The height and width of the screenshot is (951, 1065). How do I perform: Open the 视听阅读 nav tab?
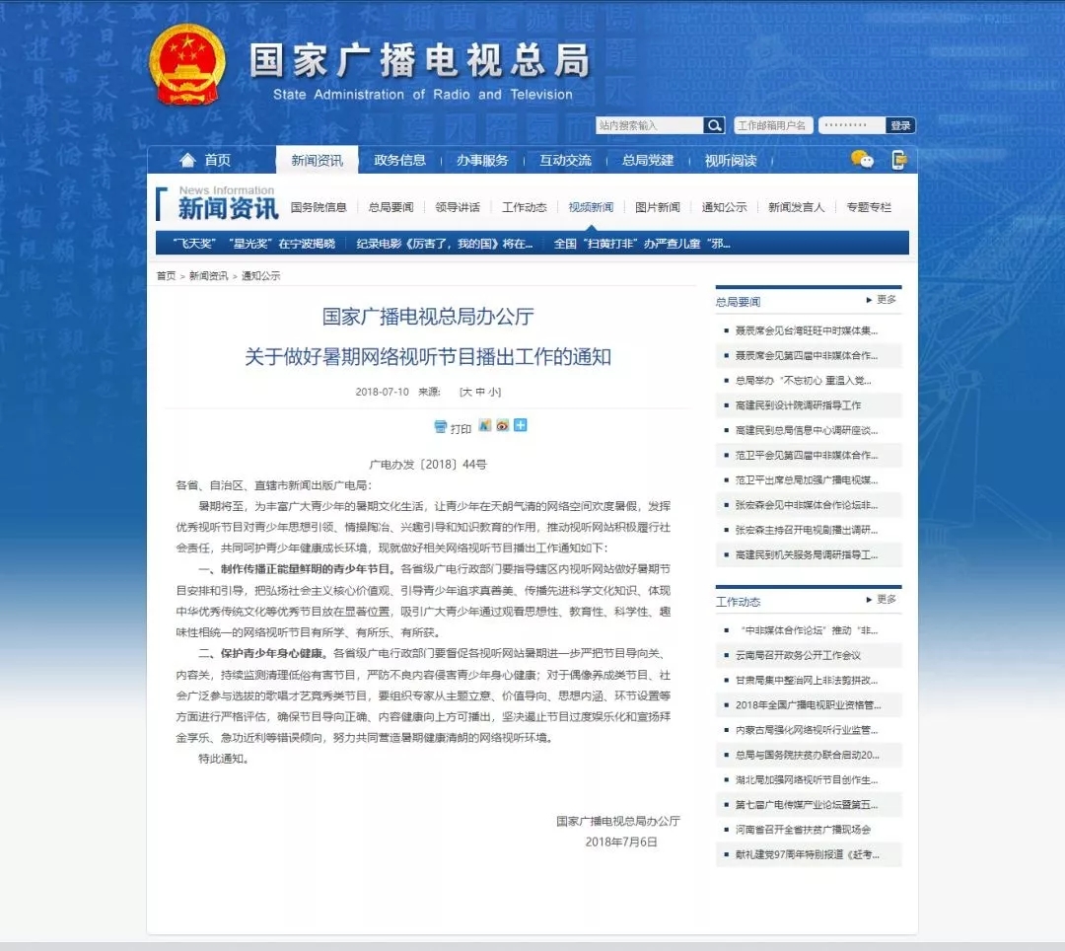click(731, 161)
